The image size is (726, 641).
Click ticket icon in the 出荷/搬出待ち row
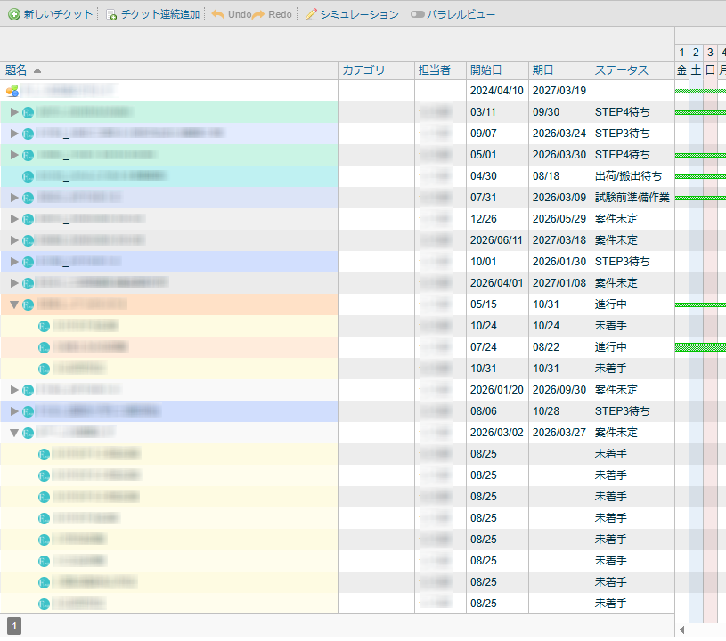coord(29,176)
